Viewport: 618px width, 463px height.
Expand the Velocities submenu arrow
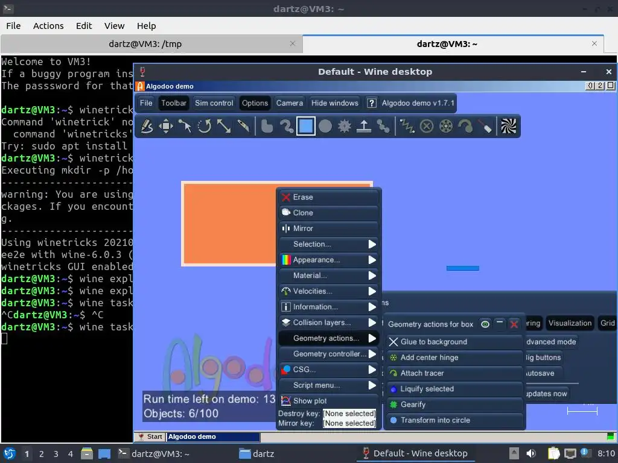pyautogui.click(x=372, y=291)
